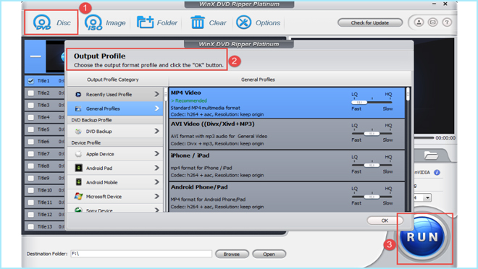Open the dropdown beside the nVIDIA settings

click(427, 198)
